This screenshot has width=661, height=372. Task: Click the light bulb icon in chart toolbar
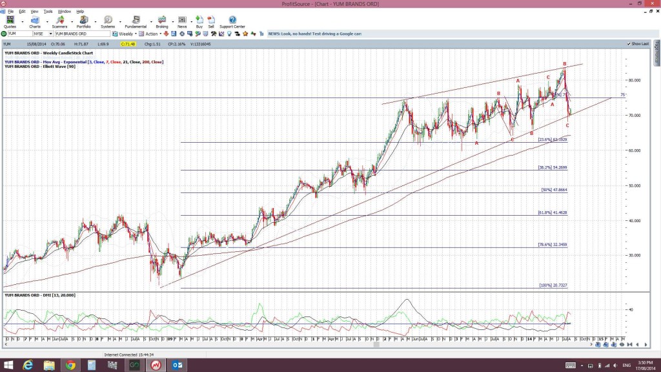point(229,34)
